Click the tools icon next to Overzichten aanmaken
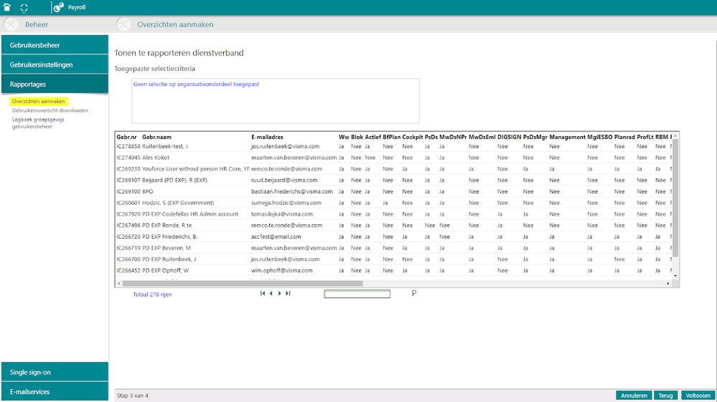This screenshot has height=402, width=717. click(x=124, y=24)
